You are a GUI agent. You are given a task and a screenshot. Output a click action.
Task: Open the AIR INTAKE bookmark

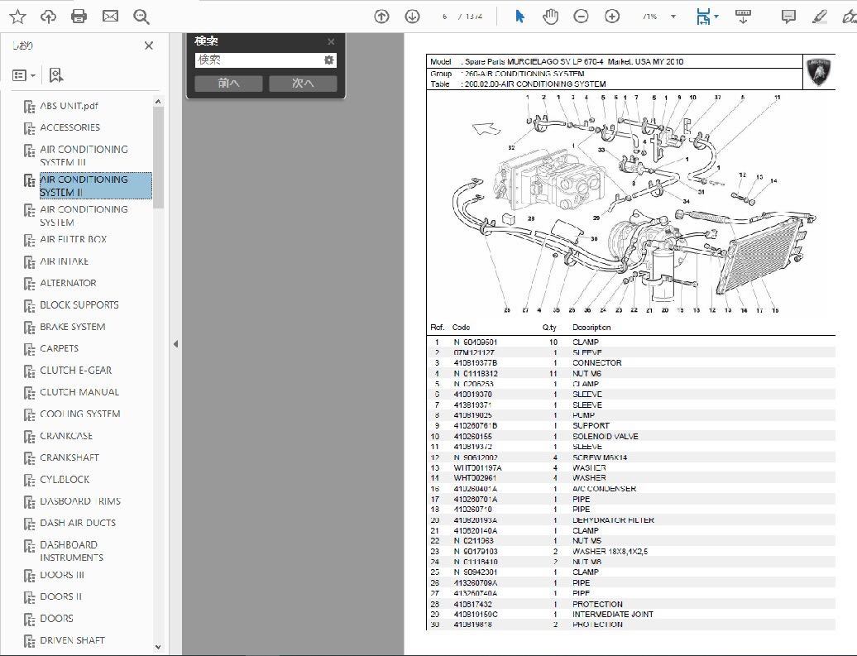tap(64, 261)
